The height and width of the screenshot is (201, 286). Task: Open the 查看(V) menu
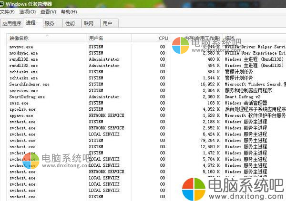[48, 12]
